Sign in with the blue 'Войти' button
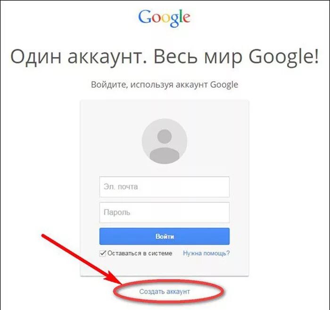 click(x=165, y=236)
